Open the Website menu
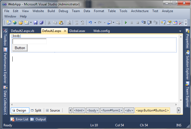Viewport: 191px width, 129px height. tap(38, 11)
